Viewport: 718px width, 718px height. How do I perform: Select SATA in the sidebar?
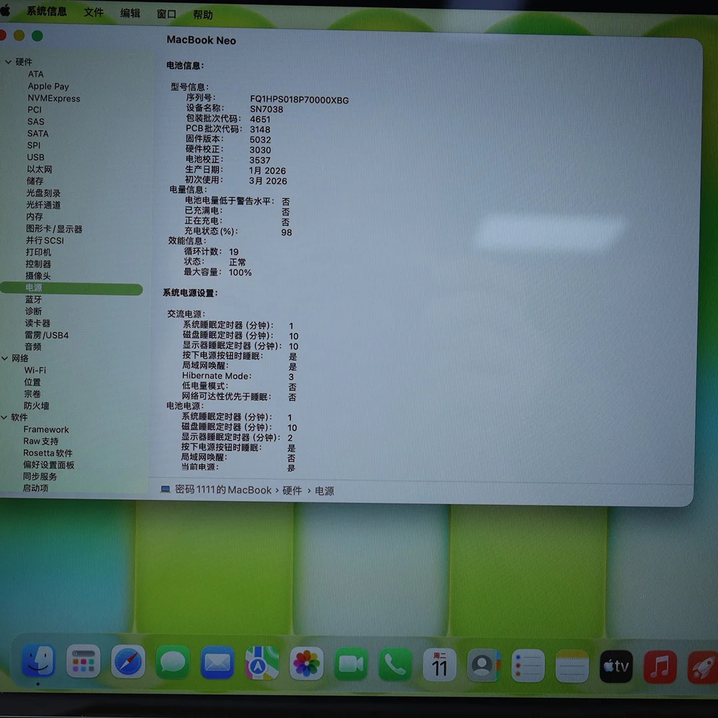[37, 134]
